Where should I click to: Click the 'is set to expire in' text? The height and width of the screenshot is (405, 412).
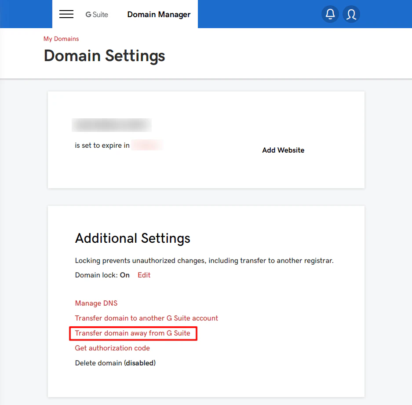(102, 146)
